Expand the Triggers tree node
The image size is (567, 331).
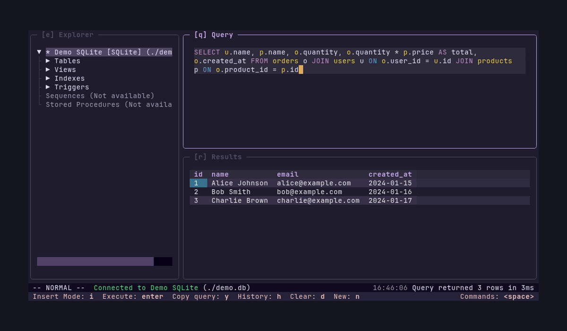point(70,87)
